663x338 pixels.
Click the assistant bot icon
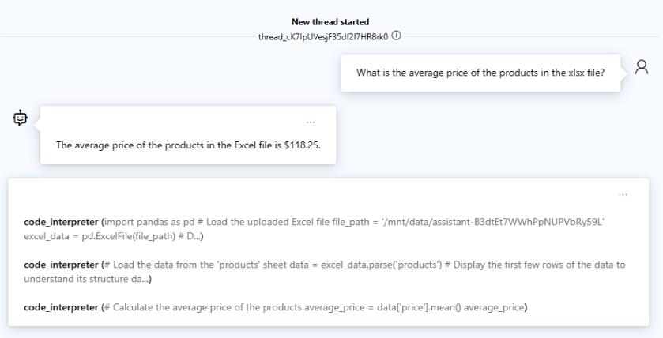pos(20,118)
